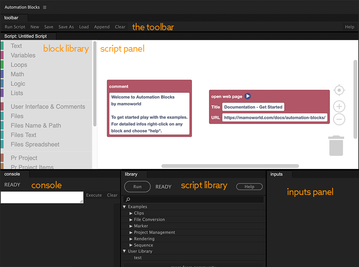Collapse the Examples folder in library

(124, 207)
